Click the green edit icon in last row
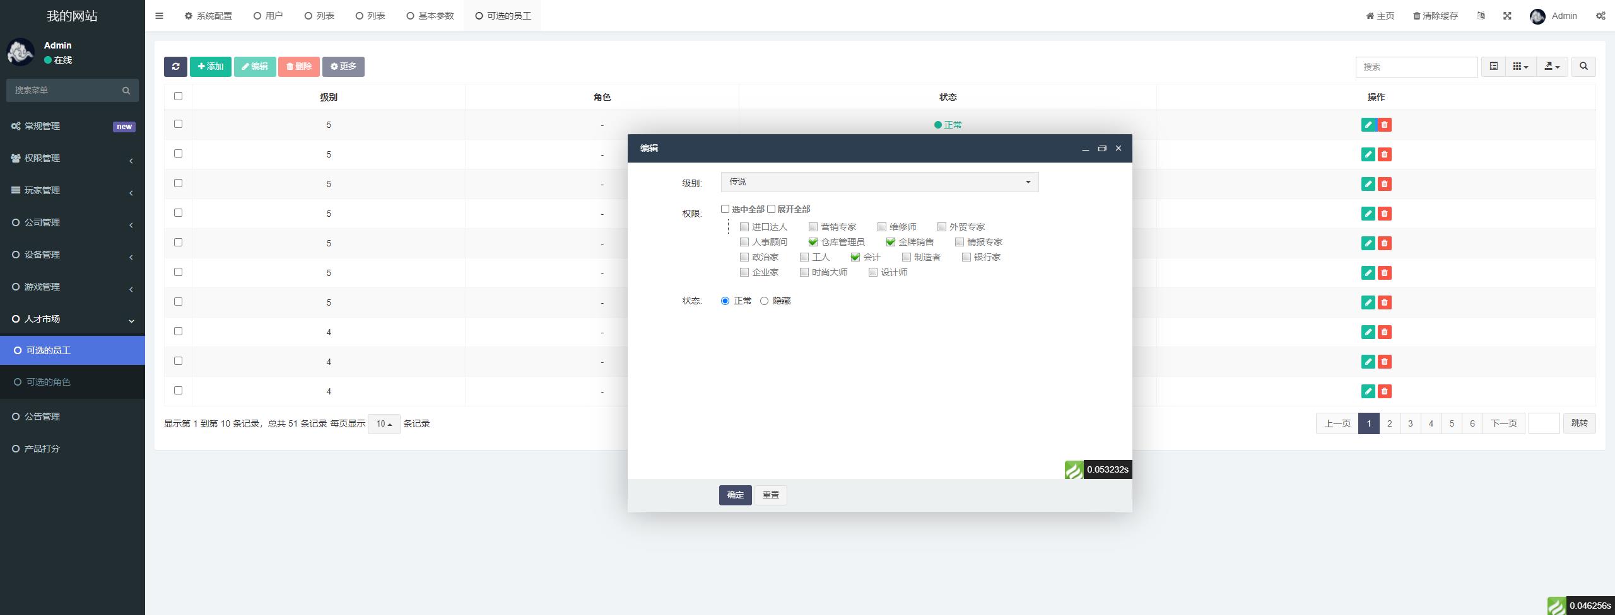This screenshot has height=615, width=1615. [1368, 391]
